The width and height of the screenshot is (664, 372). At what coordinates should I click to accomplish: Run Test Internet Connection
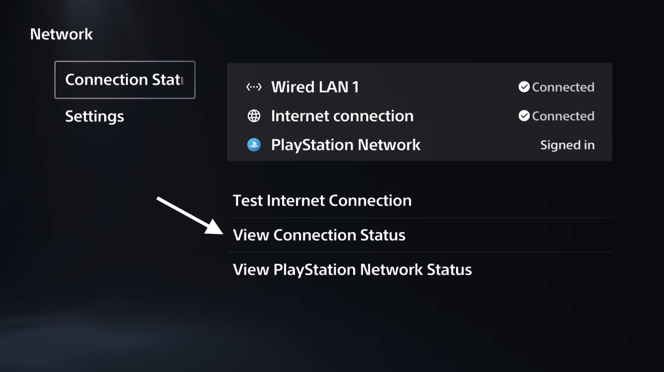click(322, 200)
